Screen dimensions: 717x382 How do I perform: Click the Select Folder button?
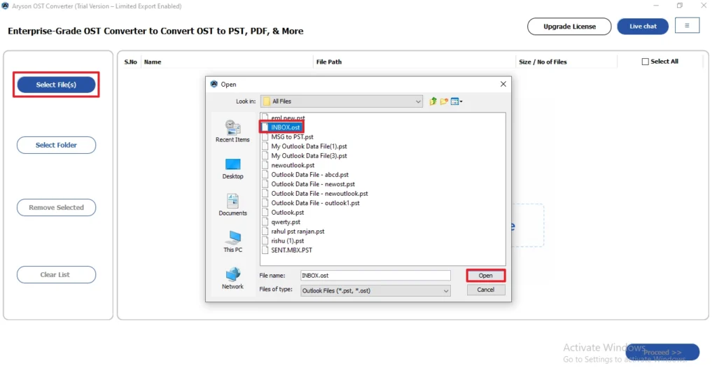pos(56,145)
